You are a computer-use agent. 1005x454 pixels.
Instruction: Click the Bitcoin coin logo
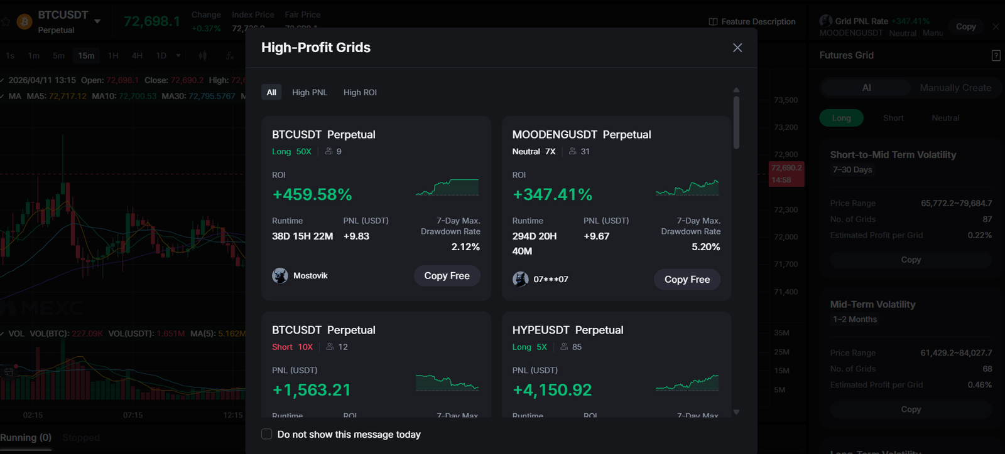(23, 21)
